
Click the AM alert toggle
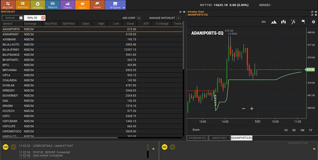point(164,147)
